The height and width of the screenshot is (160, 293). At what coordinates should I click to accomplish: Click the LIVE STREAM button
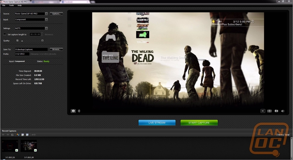click(x=157, y=123)
